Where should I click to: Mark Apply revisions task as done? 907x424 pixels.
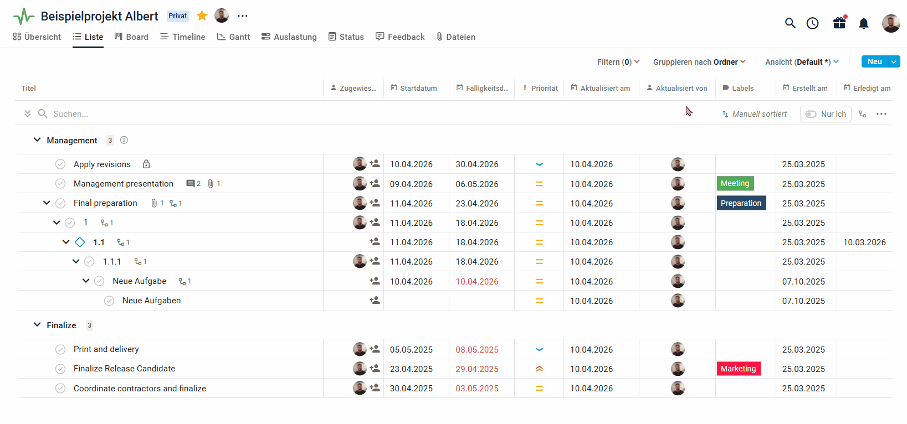pyautogui.click(x=60, y=164)
